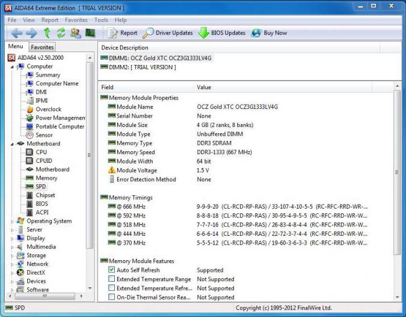The width and height of the screenshot is (406, 317).
Task: Expand the Display tree node
Action: click(x=12, y=238)
